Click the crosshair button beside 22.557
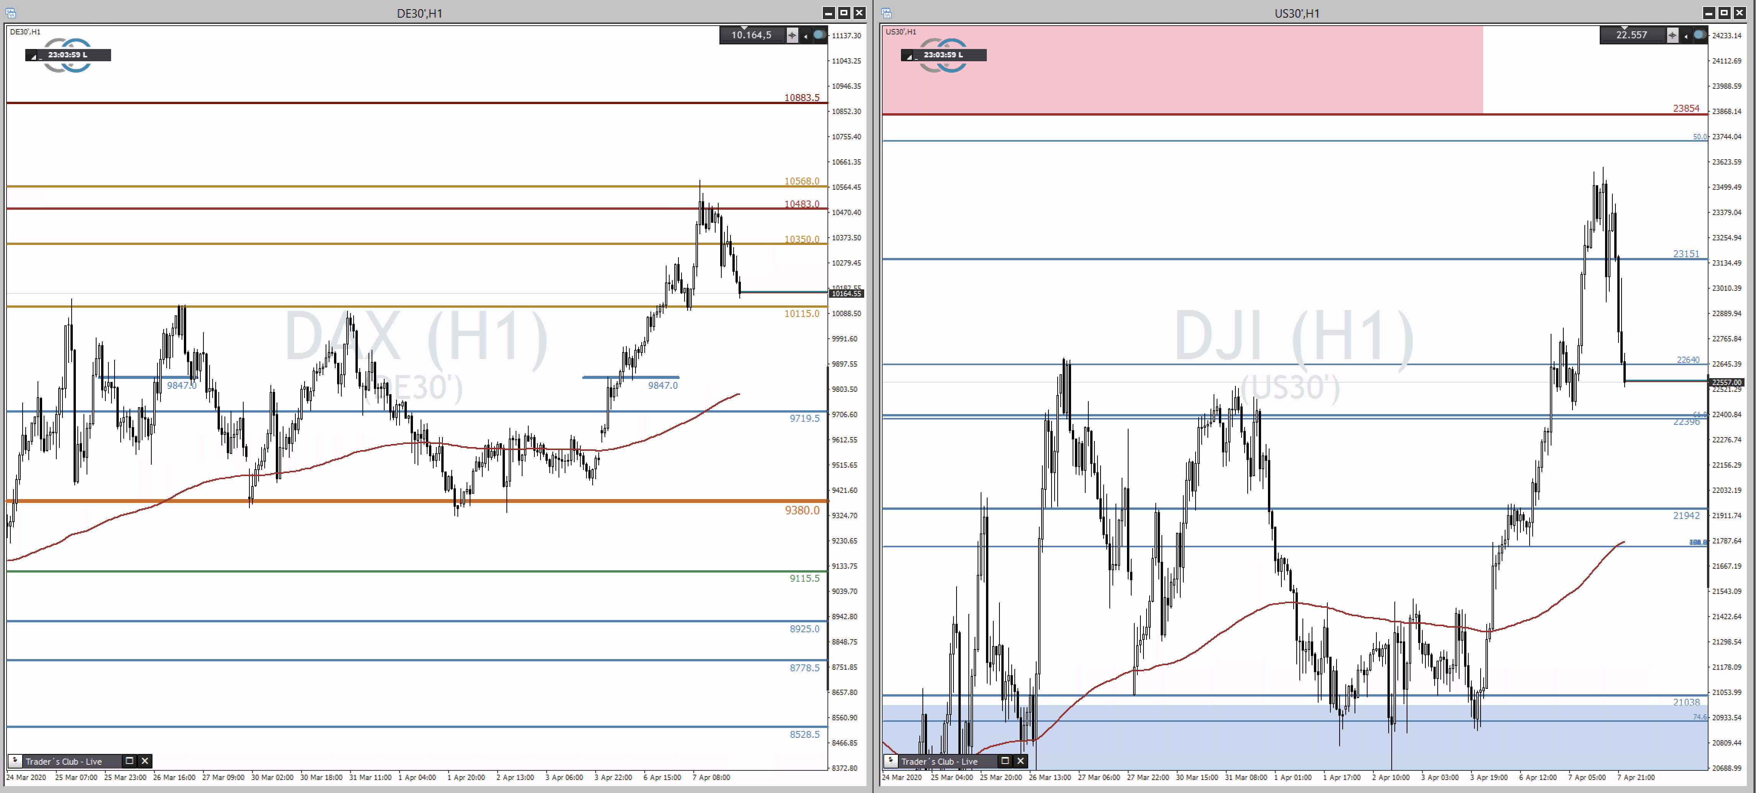Viewport: 1756px width, 793px height. (x=1672, y=36)
